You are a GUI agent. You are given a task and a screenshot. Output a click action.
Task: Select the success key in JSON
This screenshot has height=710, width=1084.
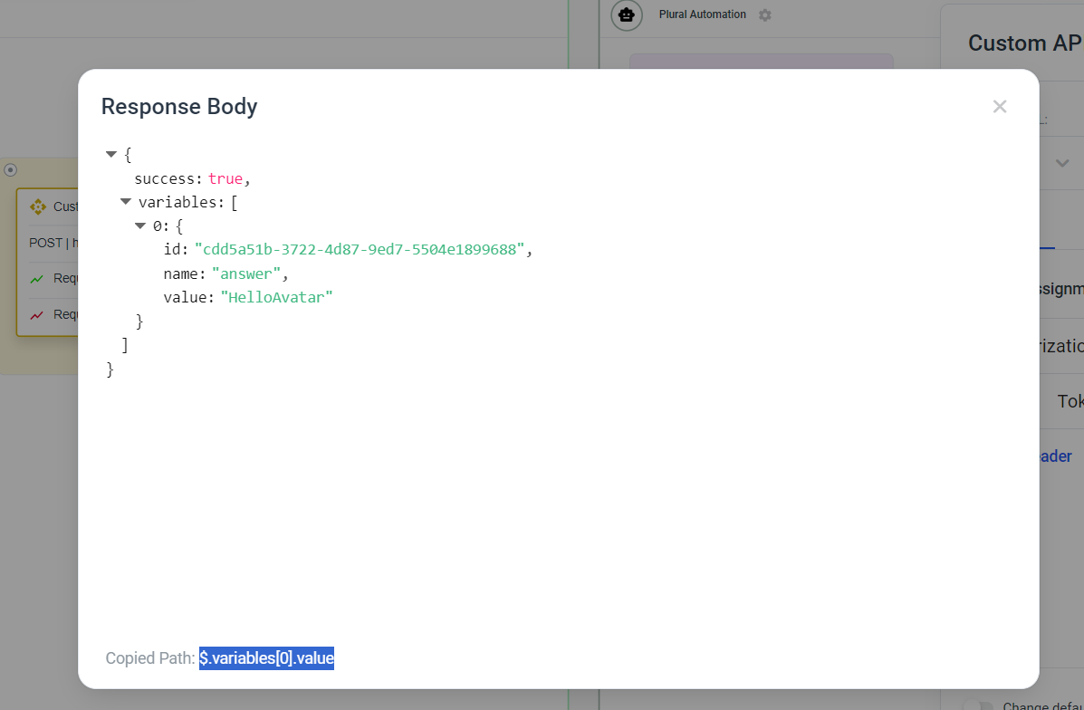[x=166, y=179]
